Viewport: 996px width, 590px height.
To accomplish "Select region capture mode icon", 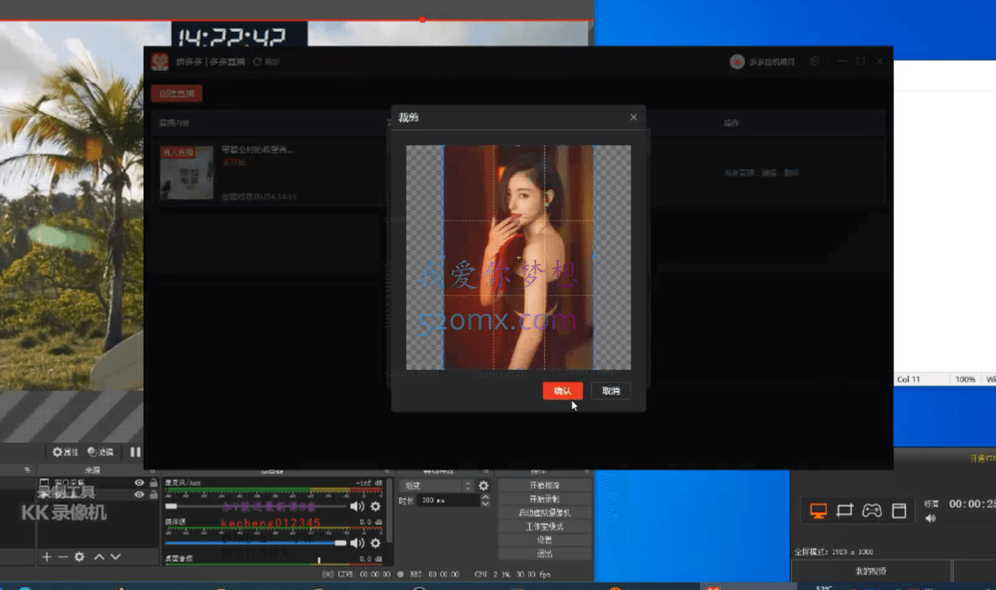I will click(x=845, y=511).
